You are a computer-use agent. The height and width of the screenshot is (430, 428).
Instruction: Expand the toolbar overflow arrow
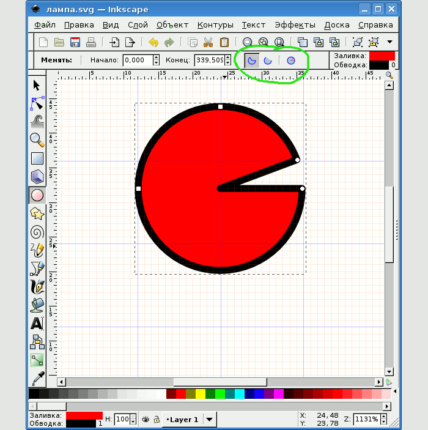[389, 42]
